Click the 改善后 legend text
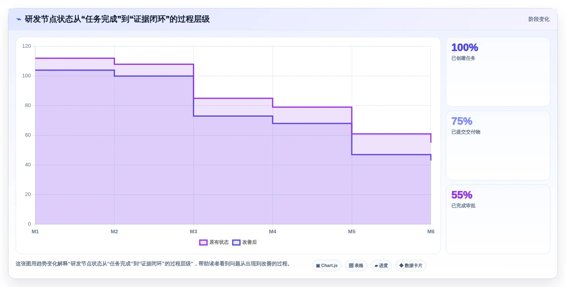566x287 pixels. point(250,243)
